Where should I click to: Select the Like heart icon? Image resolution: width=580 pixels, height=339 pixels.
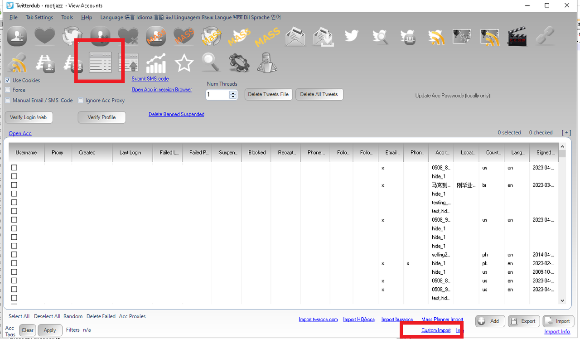pyautogui.click(x=45, y=36)
